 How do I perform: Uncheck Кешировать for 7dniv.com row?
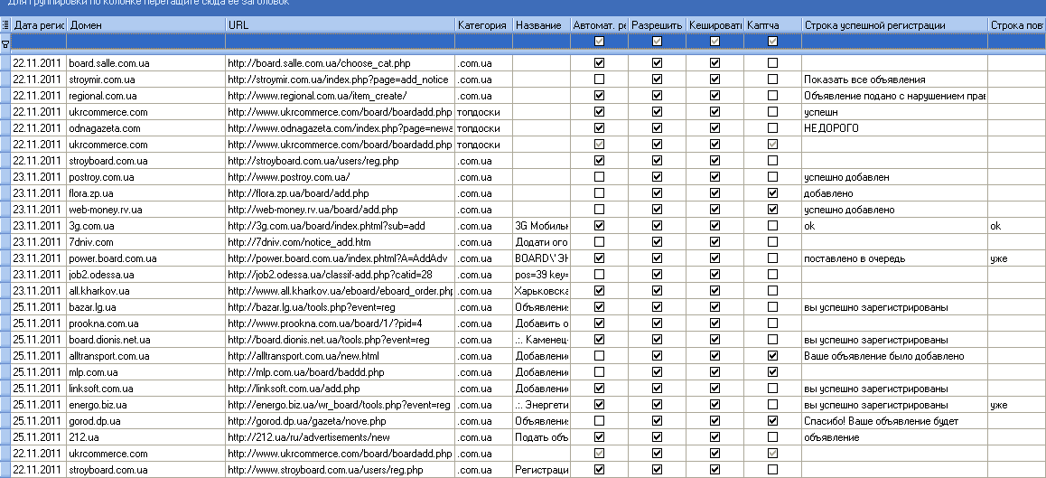(714, 241)
